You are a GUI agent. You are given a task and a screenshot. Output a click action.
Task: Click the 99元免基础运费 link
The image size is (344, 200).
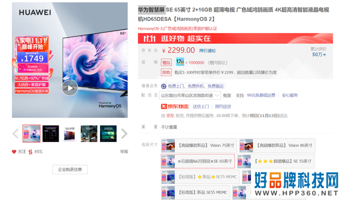pos(261,95)
